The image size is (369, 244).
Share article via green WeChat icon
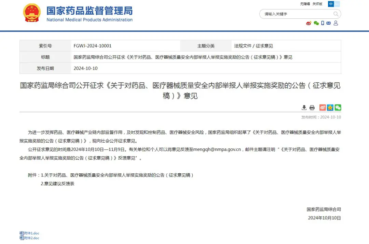coord(338,108)
